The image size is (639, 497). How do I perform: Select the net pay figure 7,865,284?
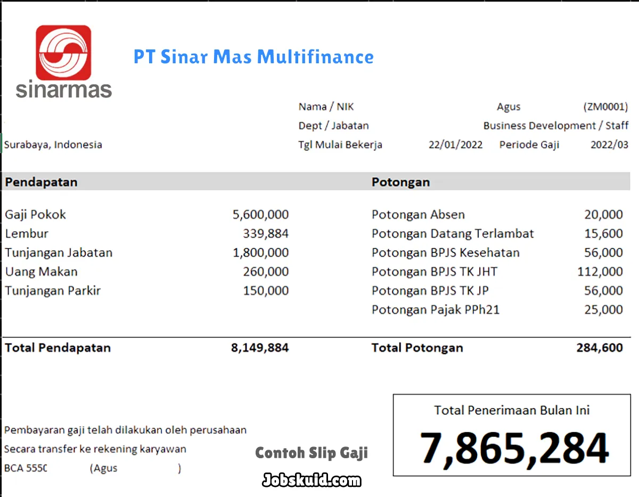(514, 448)
